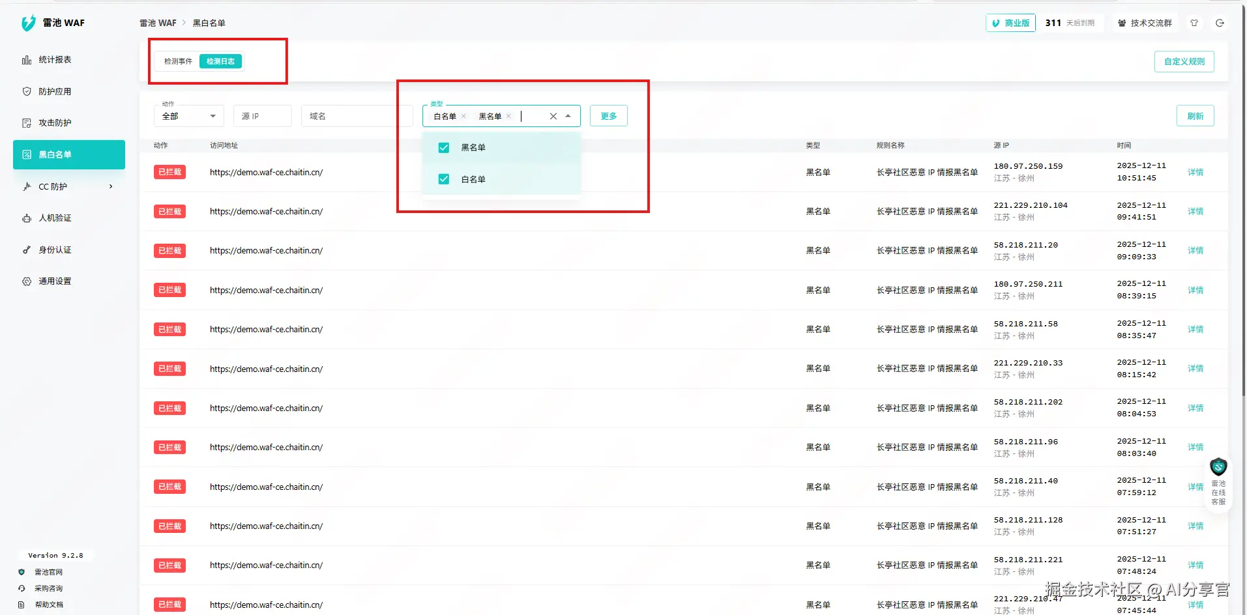Click the 已拦截 tag for 58.218.211.96
This screenshot has height=615, width=1247.
[x=169, y=448]
